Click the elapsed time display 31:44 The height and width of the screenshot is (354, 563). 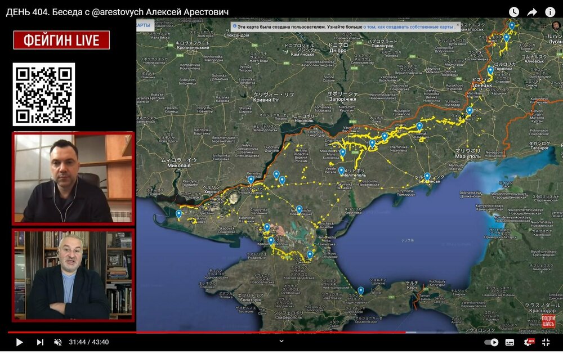[x=77, y=342]
